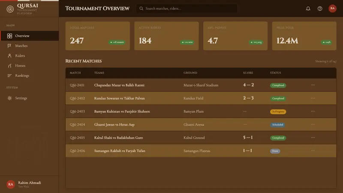The width and height of the screenshot is (343, 193).
Task: Click the Riders person icon
Action: 9,56
